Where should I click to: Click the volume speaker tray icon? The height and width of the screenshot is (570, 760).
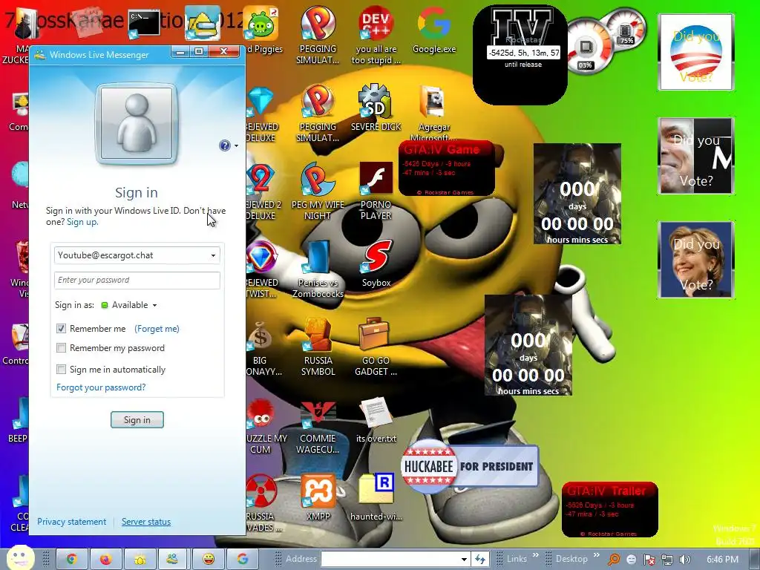(685, 560)
